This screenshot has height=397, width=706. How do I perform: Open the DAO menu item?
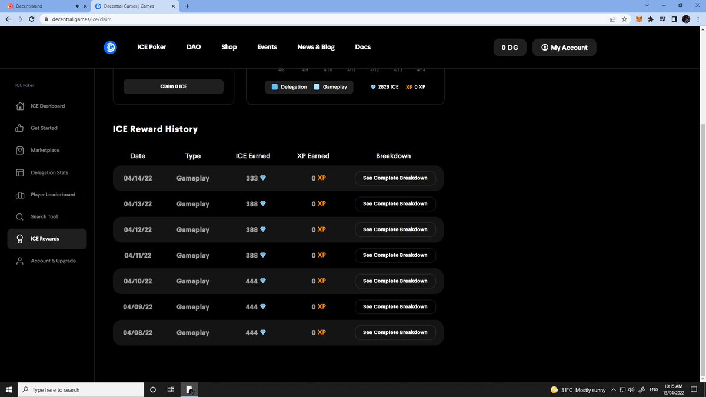194,47
